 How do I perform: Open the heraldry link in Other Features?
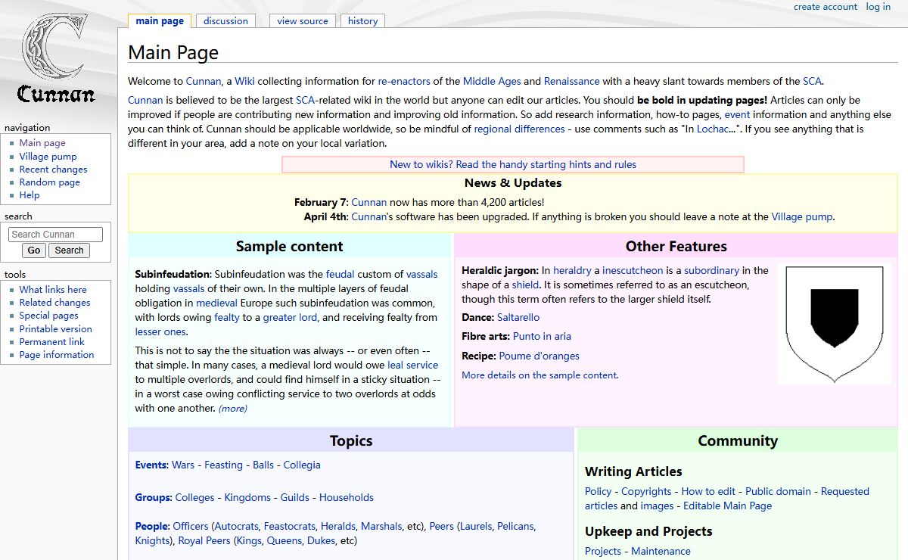572,271
